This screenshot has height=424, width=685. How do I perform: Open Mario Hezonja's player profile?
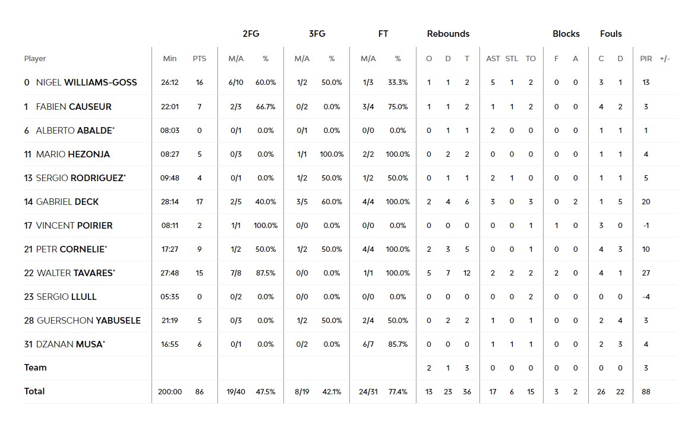[72, 154]
